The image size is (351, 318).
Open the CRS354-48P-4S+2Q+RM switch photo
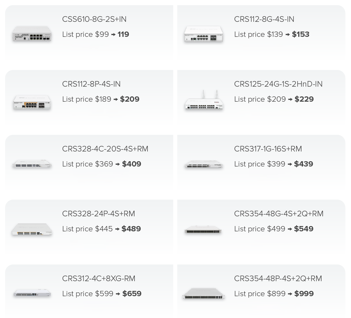204,294
